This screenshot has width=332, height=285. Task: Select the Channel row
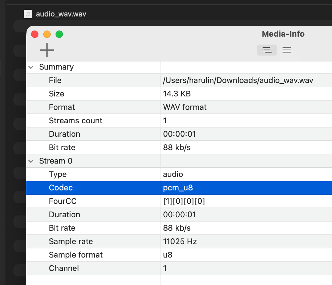pyautogui.click(x=64, y=268)
